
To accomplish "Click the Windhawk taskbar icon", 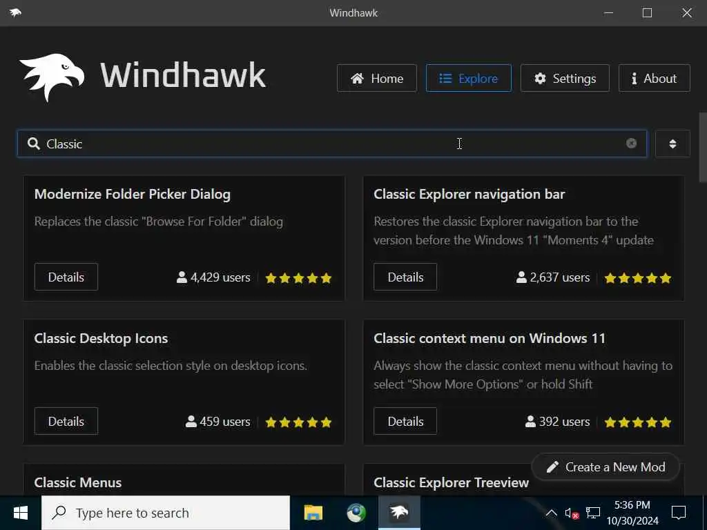I will (x=399, y=513).
